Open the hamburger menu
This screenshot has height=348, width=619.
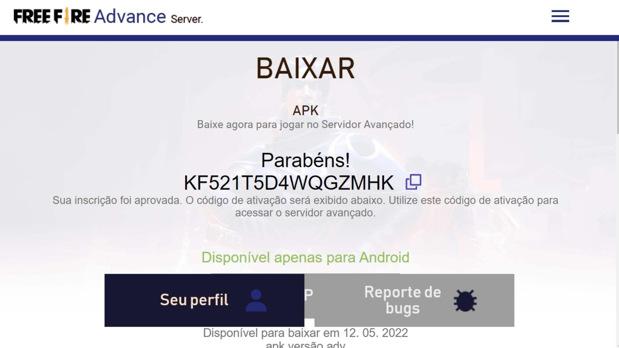point(560,16)
